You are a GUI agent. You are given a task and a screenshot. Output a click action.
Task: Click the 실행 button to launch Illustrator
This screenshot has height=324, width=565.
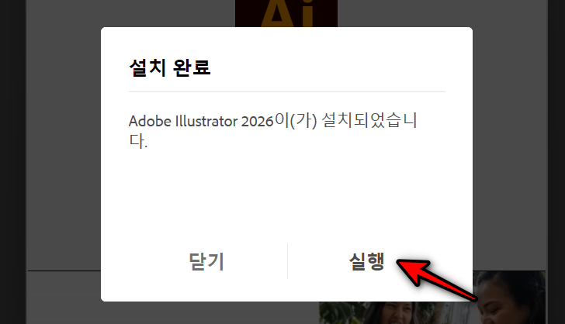point(367,261)
